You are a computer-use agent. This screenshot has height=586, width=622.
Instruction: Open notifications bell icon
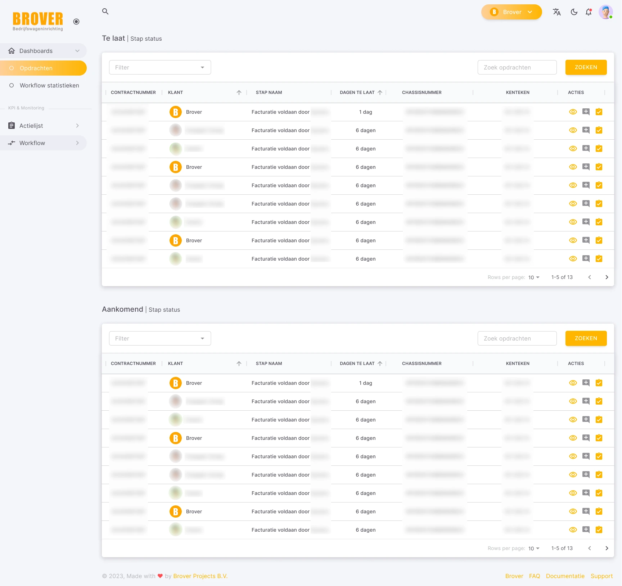pos(589,12)
